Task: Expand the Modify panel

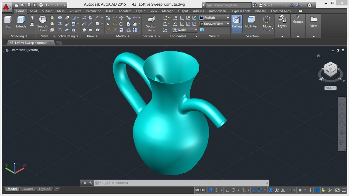Action: pos(123,36)
